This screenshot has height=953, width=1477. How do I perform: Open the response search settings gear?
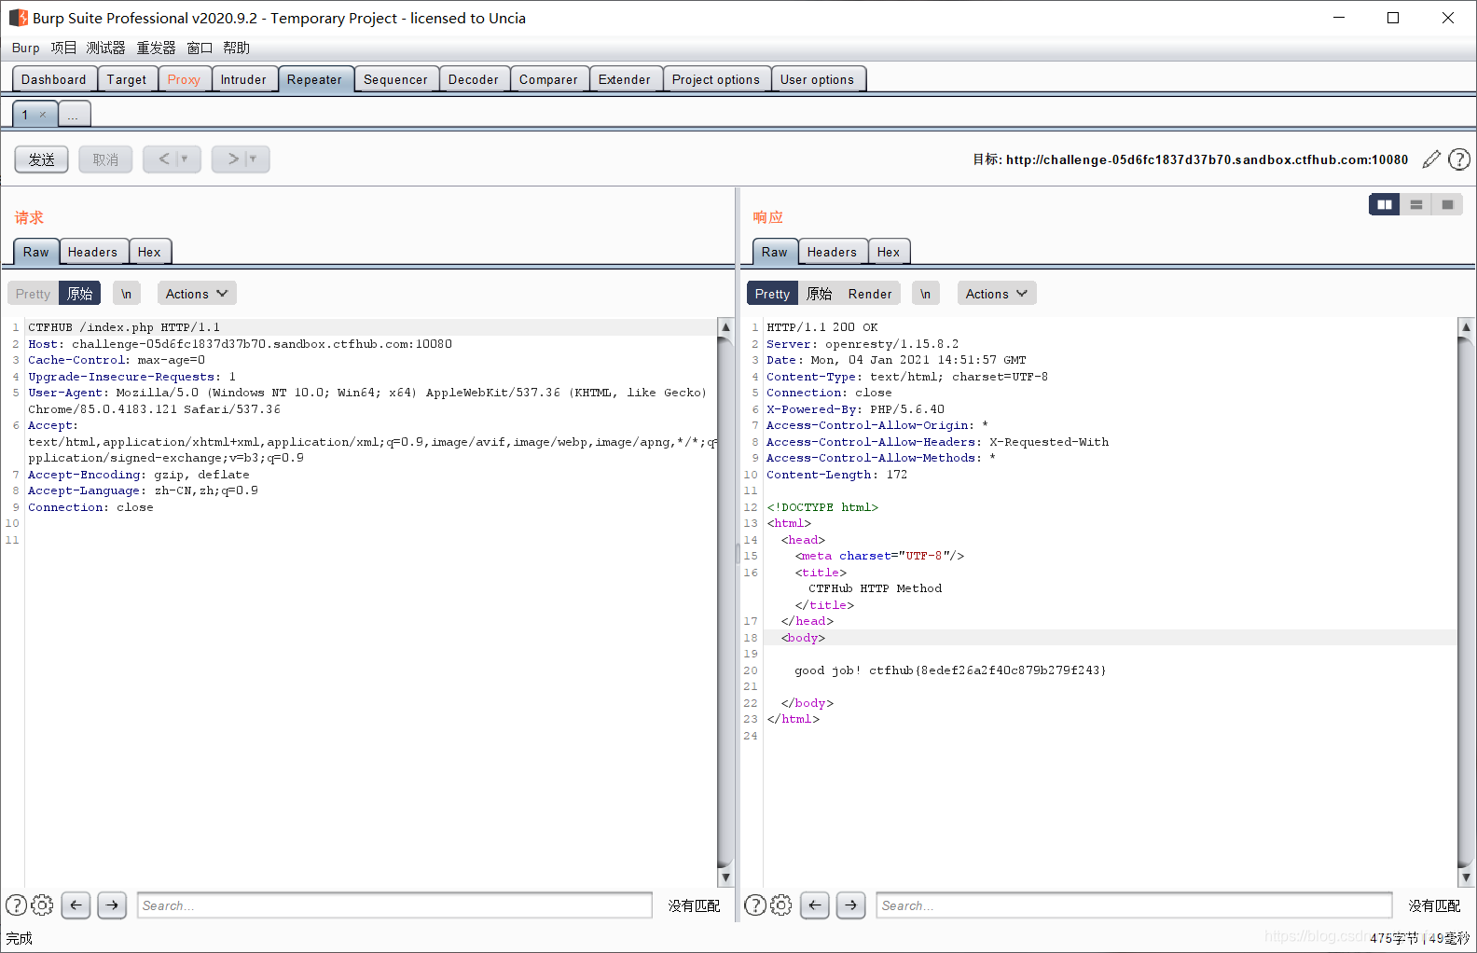tap(781, 905)
